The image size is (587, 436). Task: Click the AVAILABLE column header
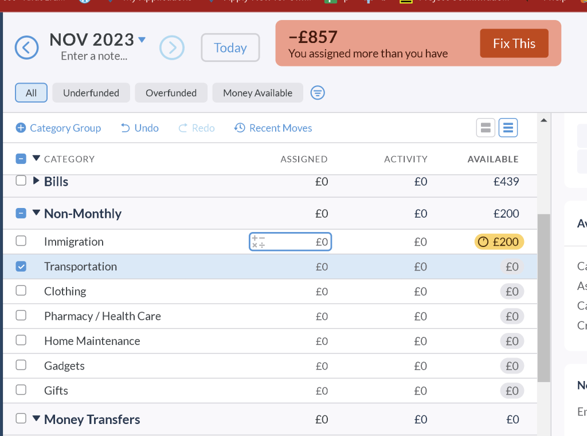click(492, 159)
